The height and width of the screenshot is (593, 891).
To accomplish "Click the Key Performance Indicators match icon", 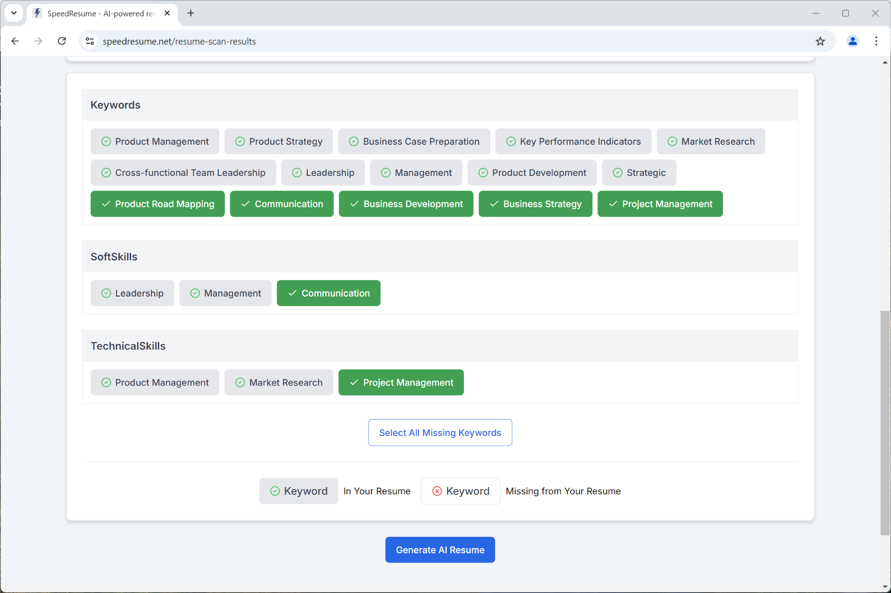I will (x=510, y=141).
